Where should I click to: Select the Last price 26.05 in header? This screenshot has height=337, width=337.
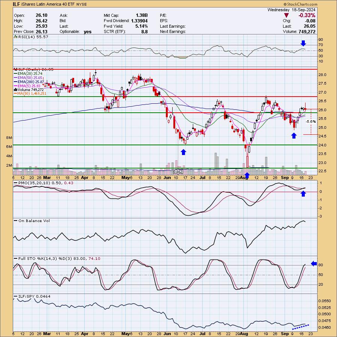coord(310,26)
